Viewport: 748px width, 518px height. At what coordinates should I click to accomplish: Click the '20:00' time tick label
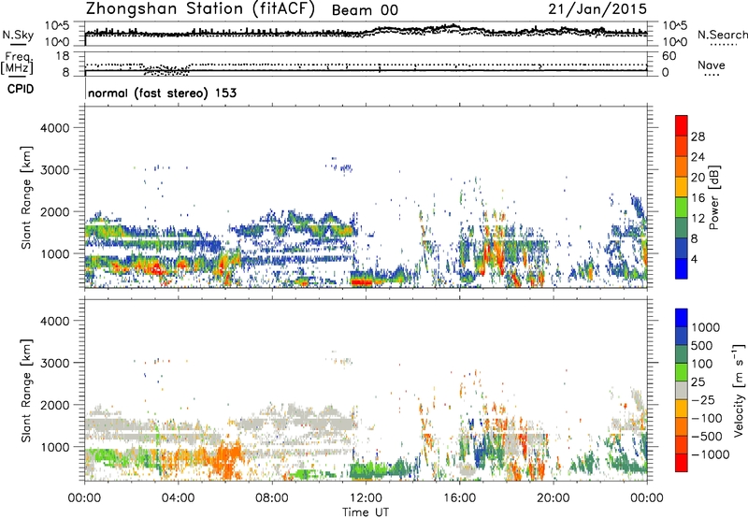pos(553,498)
